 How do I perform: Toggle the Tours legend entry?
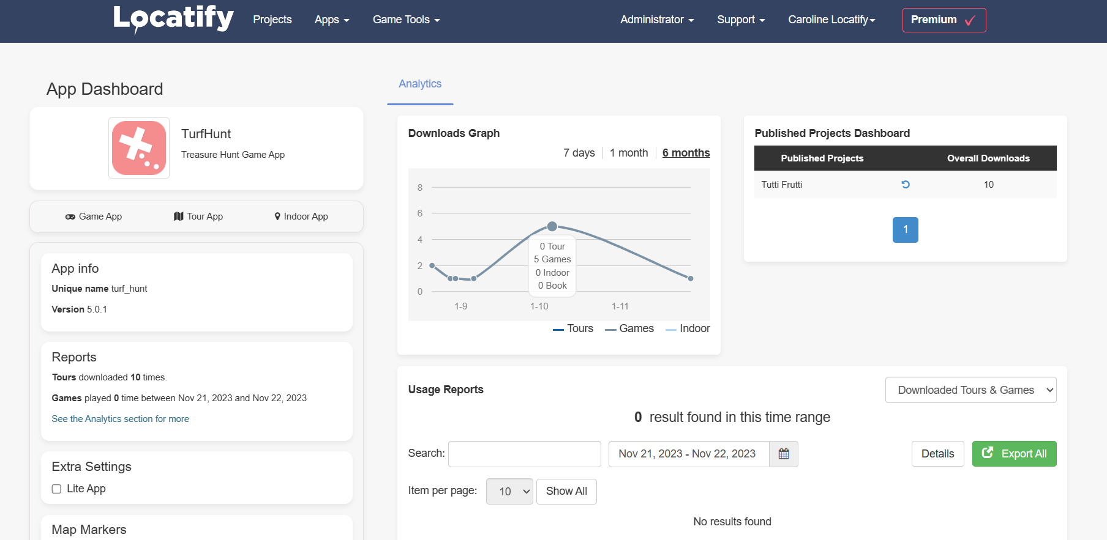pos(573,328)
